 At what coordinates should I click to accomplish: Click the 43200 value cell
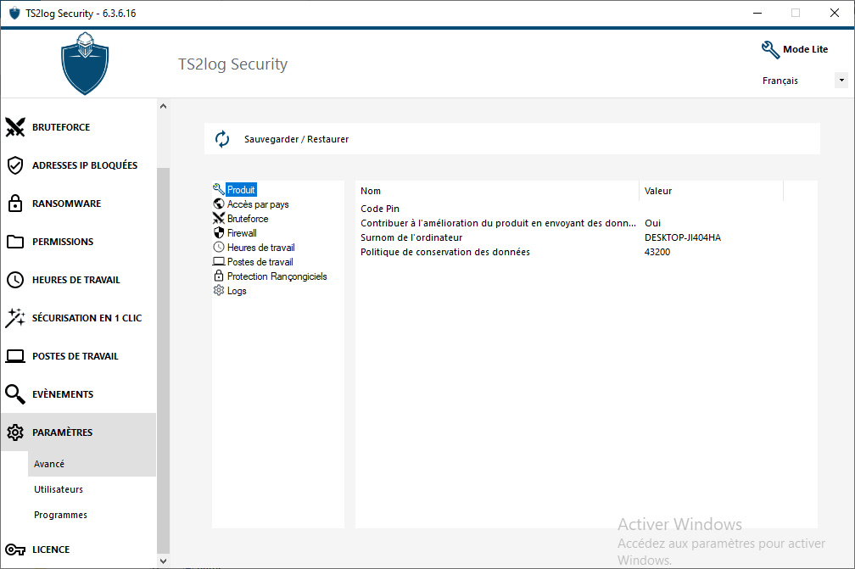(x=657, y=252)
